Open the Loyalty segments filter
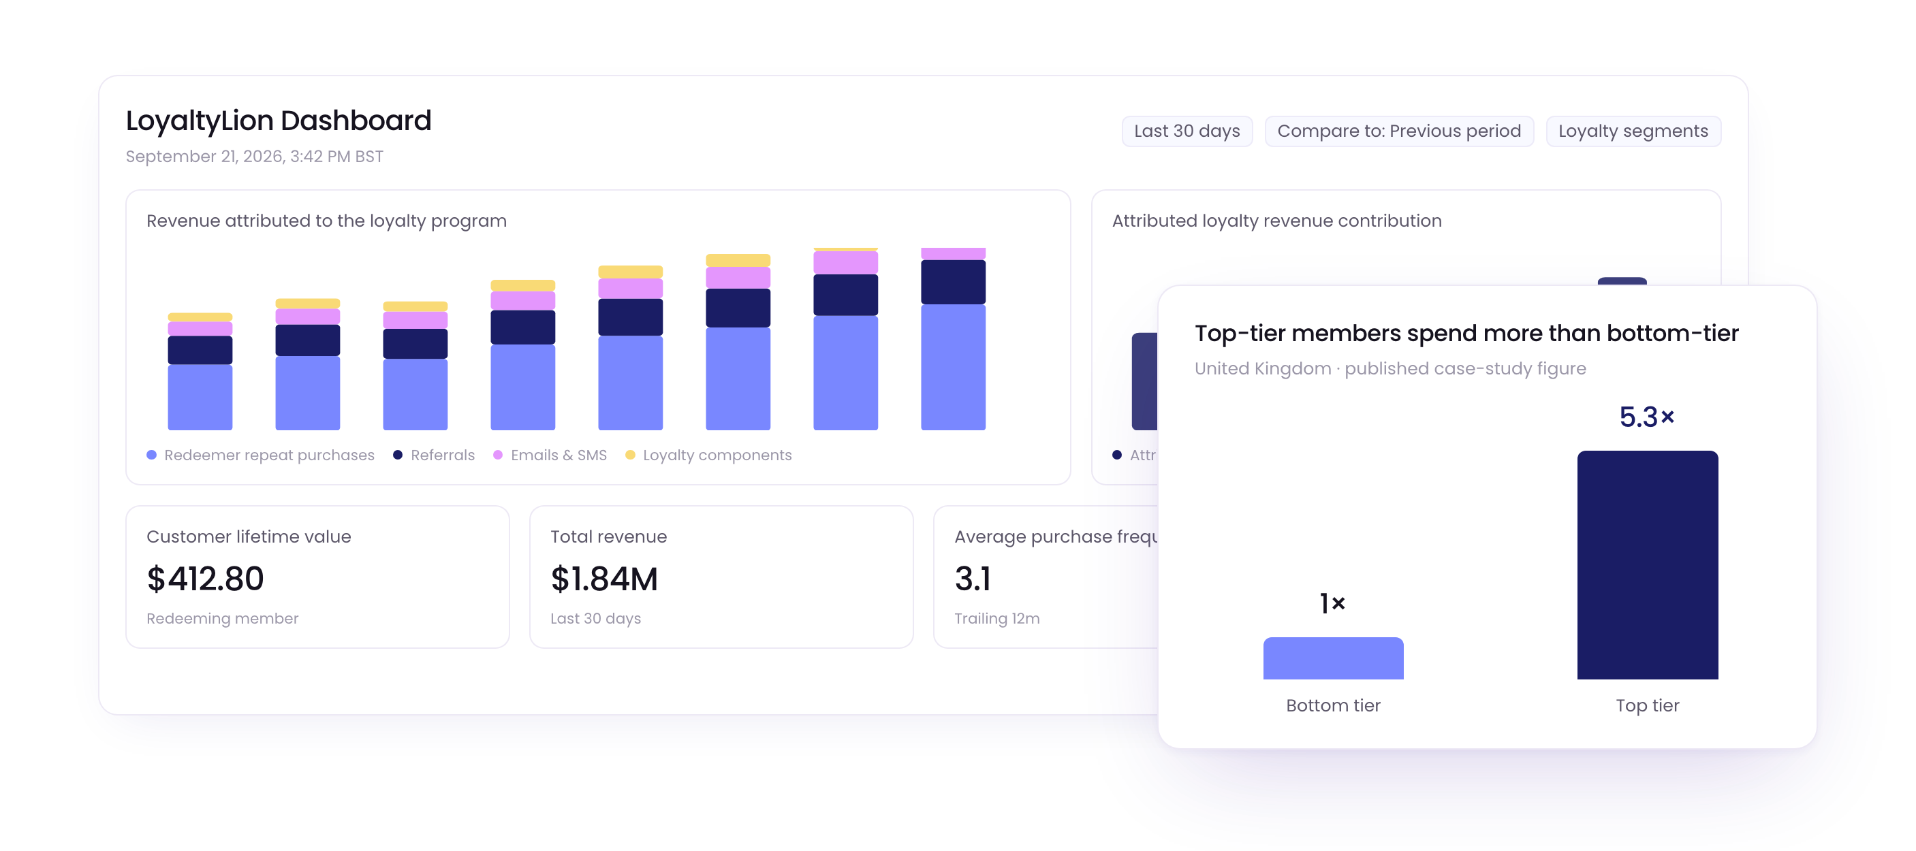The image size is (1916, 851). coord(1633,131)
